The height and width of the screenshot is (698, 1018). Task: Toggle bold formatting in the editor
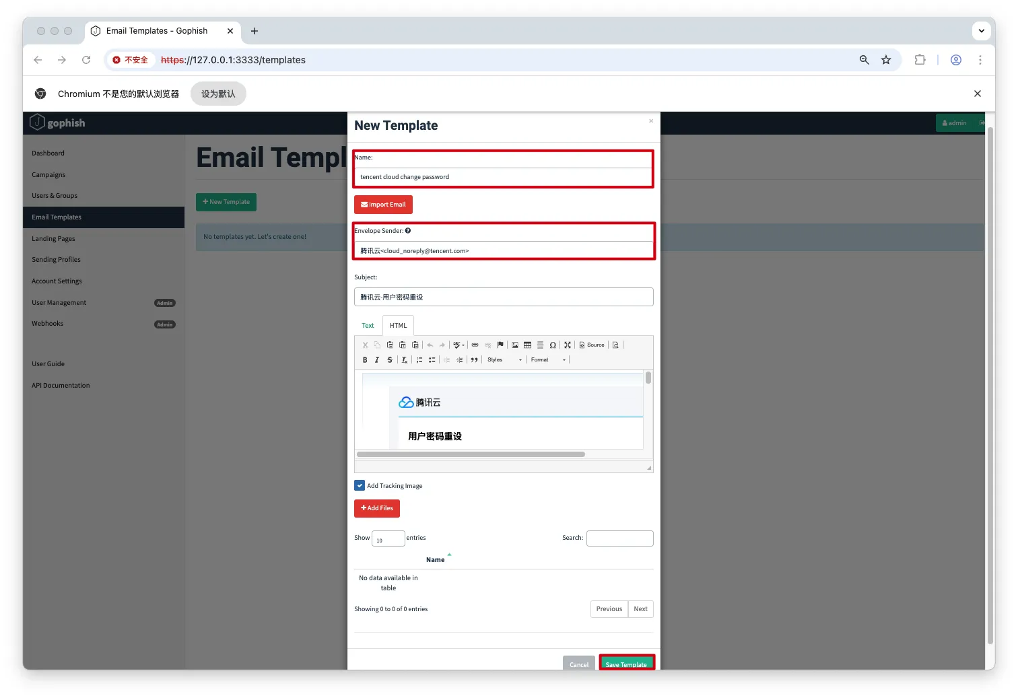click(x=365, y=360)
